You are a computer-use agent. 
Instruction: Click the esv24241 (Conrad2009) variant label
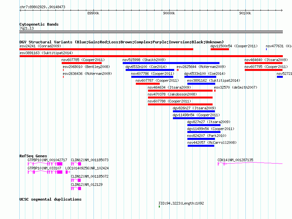coord(40,46)
